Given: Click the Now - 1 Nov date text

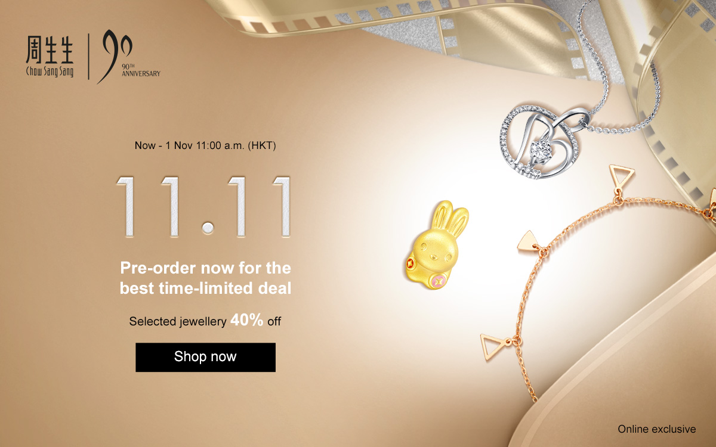Looking at the screenshot, I should coord(205,145).
